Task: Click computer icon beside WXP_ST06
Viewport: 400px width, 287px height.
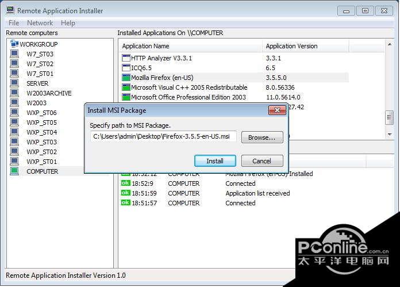Action: [14, 112]
